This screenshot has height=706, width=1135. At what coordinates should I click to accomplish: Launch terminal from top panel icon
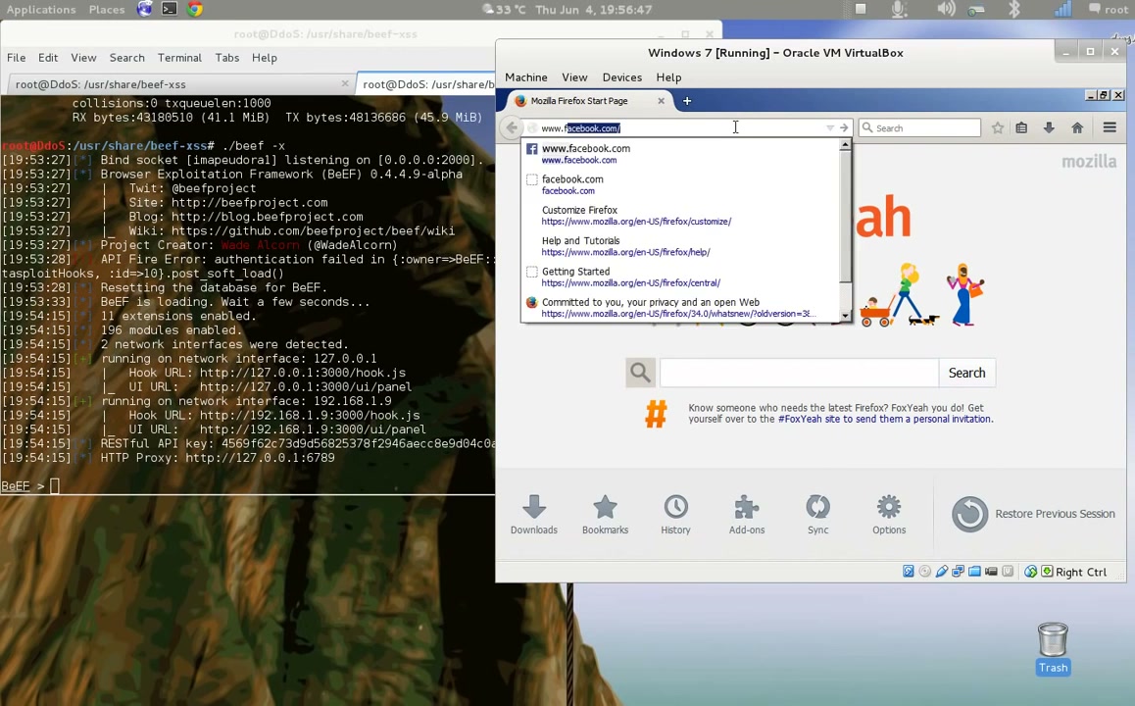(x=170, y=10)
